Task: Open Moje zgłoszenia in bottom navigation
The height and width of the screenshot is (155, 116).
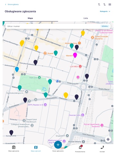Action: [14, 149]
